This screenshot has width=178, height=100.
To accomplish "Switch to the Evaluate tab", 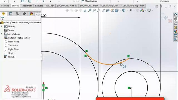I will (39, 6).
